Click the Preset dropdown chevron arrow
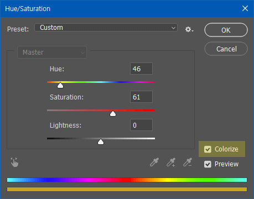The width and height of the screenshot is (254, 199). point(173,28)
